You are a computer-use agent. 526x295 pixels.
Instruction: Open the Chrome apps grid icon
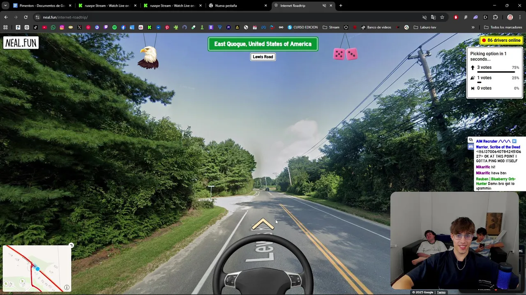pos(5,27)
